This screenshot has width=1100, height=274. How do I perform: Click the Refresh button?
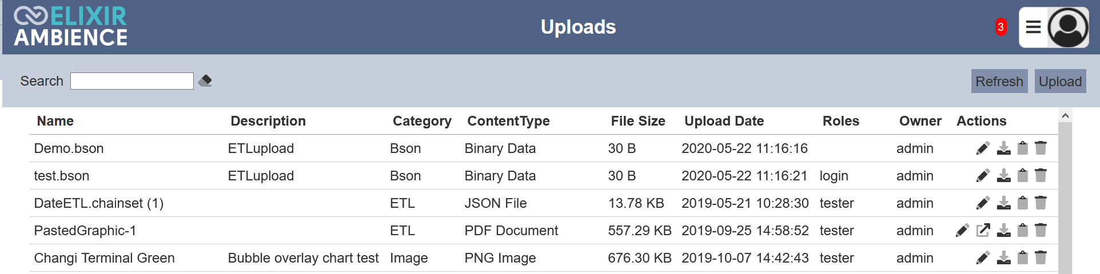[999, 81]
